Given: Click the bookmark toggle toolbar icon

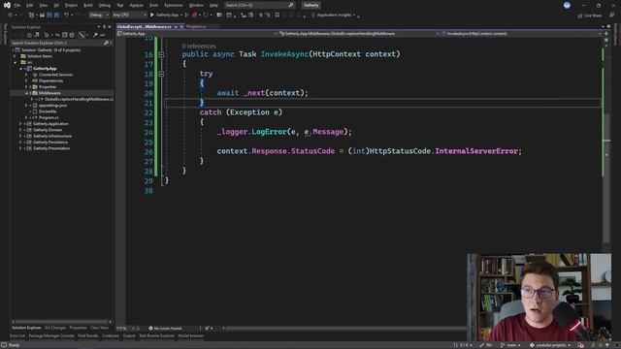Looking at the screenshot, I should coord(278,16).
